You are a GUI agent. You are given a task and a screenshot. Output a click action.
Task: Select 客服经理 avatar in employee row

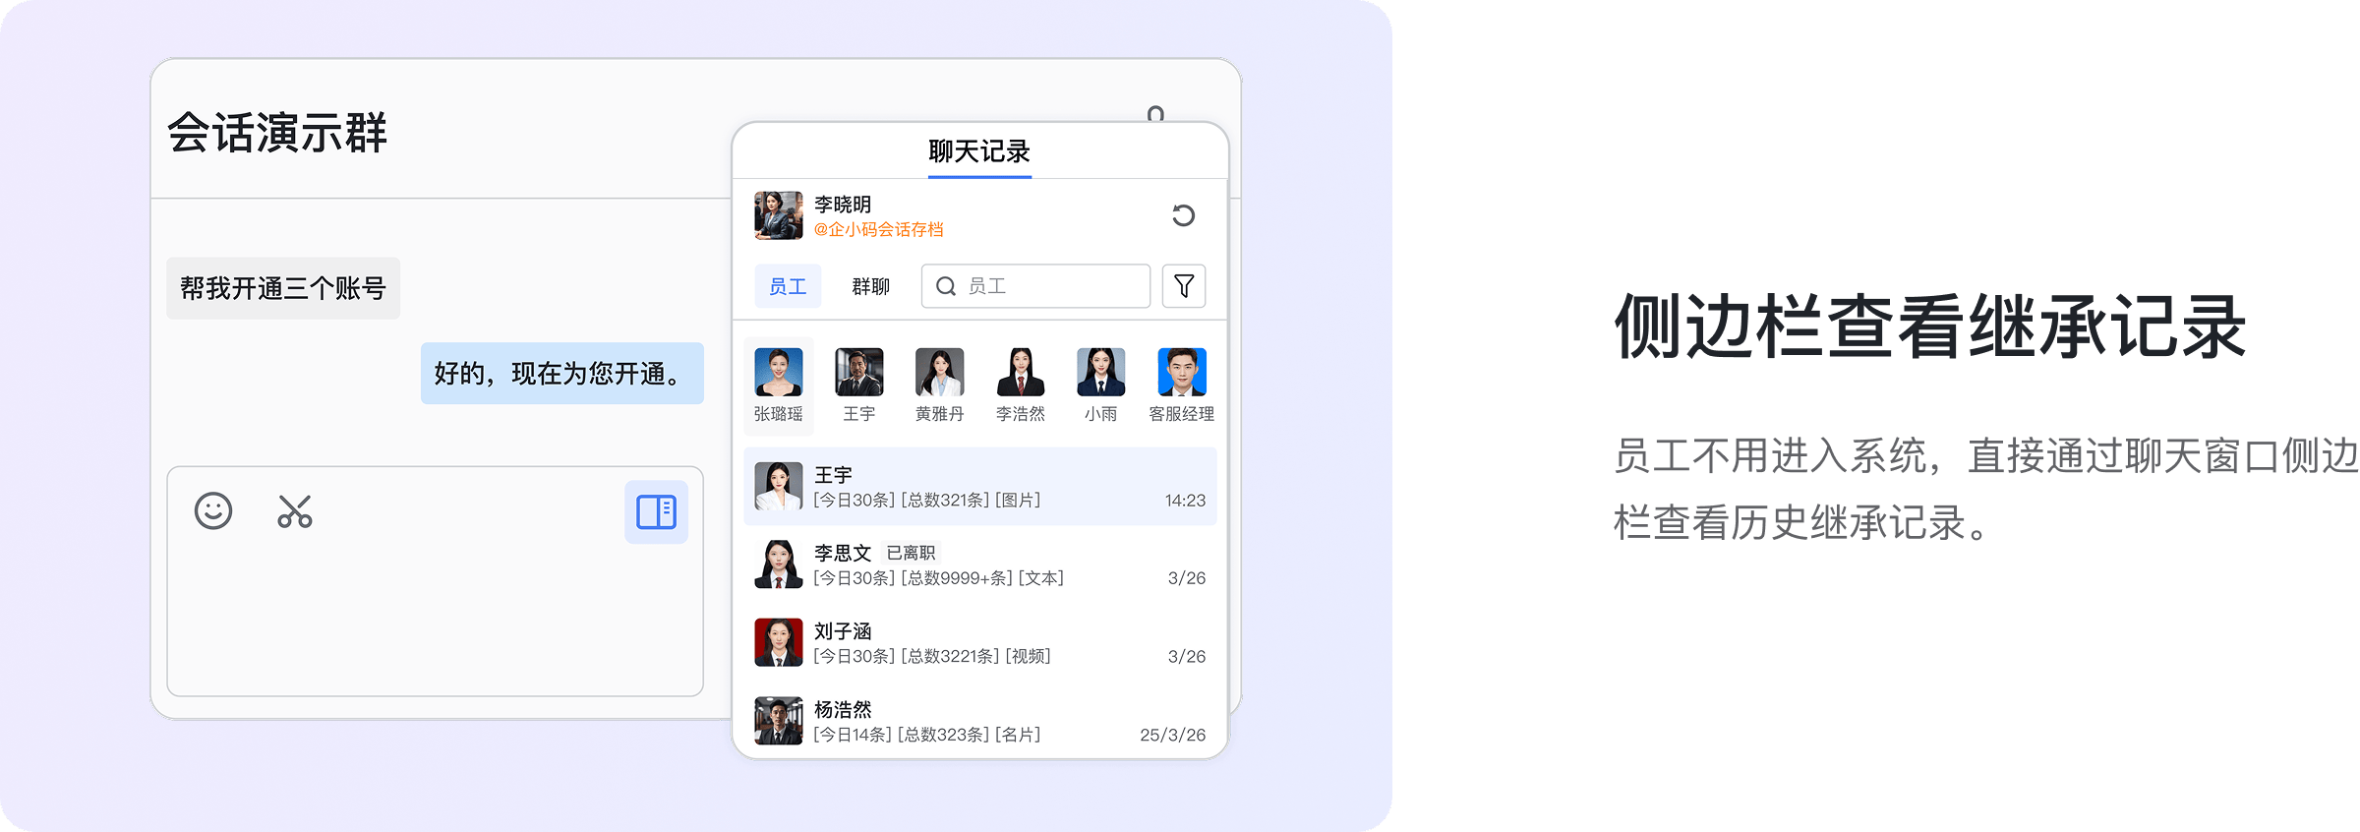click(x=1182, y=373)
